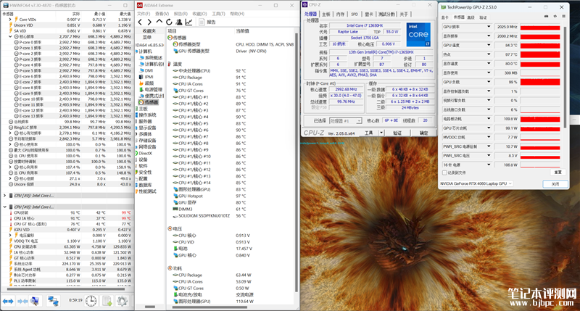Switch to CPU-Z 内存 tab
The image size is (580, 311).
tap(340, 14)
